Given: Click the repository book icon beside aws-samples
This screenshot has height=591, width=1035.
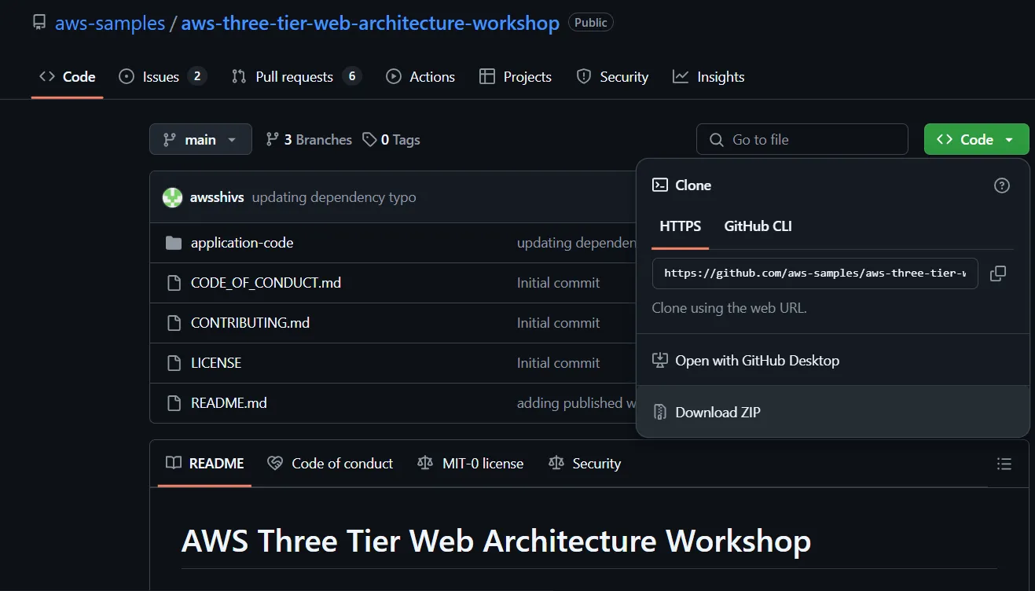Looking at the screenshot, I should point(39,23).
